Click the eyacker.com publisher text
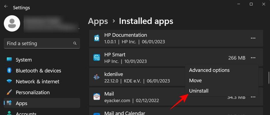This screenshot has width=270, height=115. click(x=117, y=100)
